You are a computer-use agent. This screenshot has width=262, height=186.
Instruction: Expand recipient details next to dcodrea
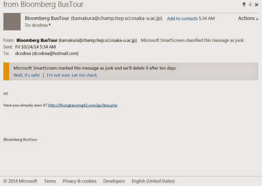tap(50, 25)
